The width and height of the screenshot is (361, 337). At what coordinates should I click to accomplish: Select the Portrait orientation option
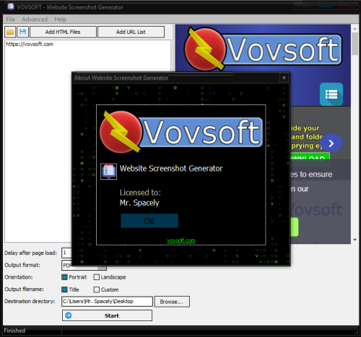click(x=74, y=277)
